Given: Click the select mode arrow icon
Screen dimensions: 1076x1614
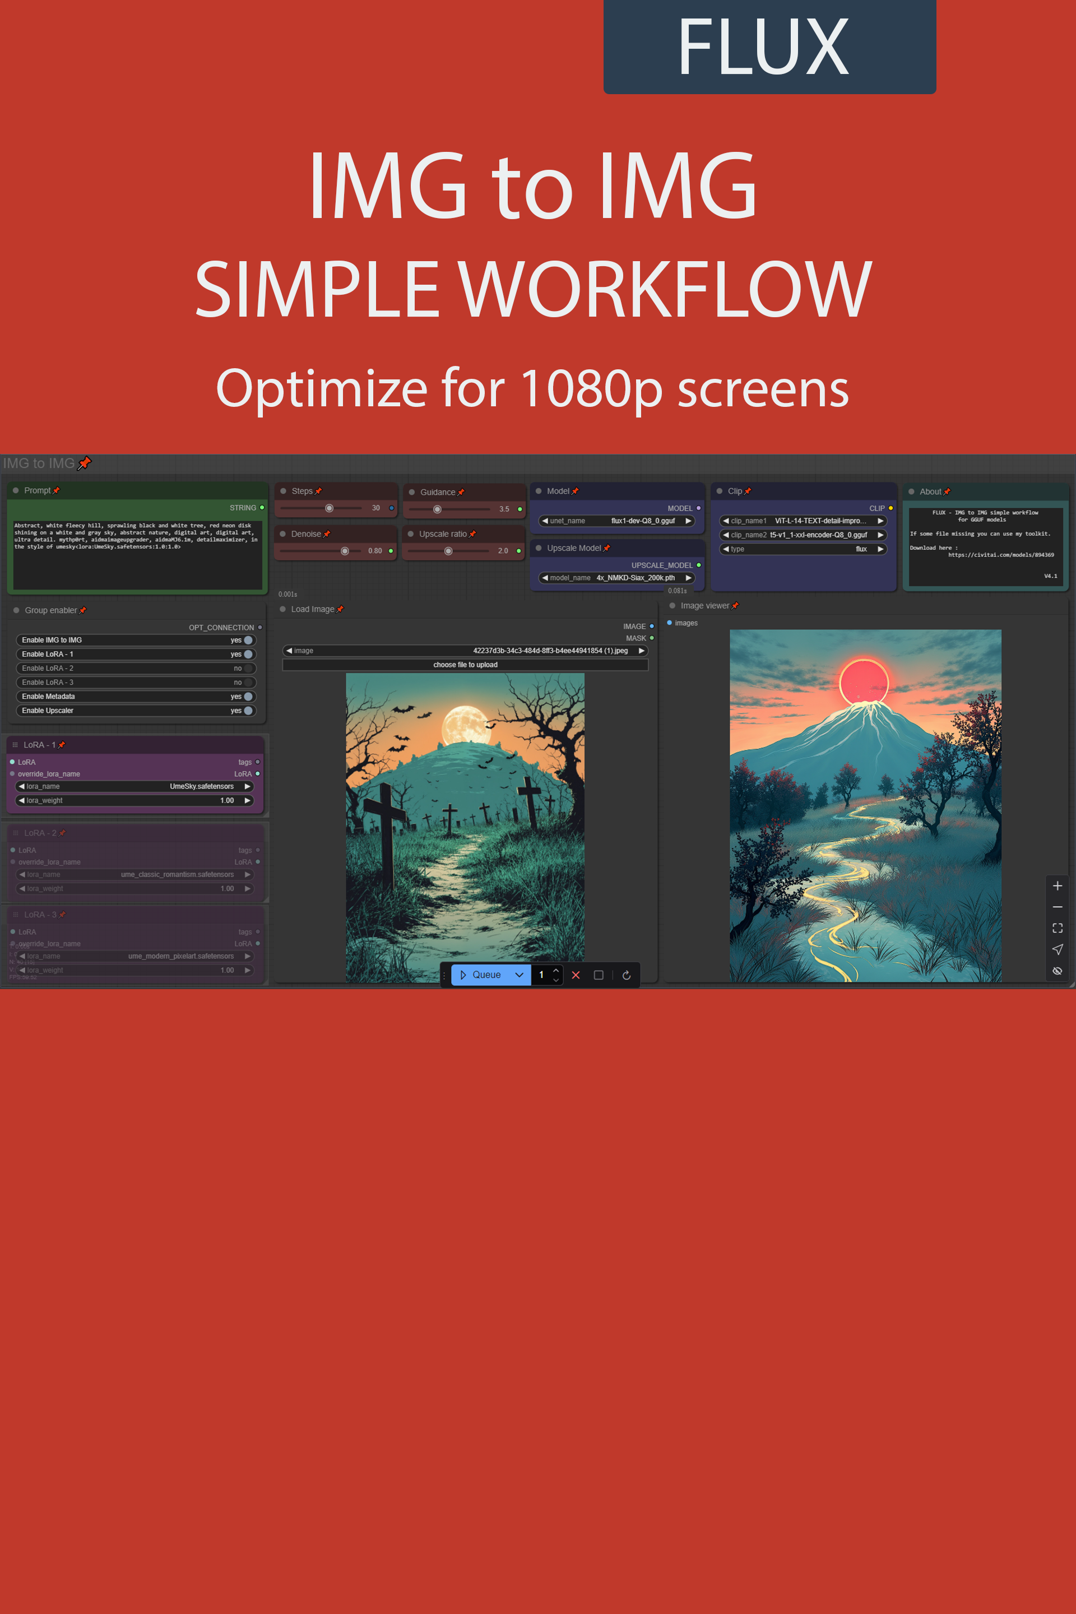Looking at the screenshot, I should pyautogui.click(x=1057, y=949).
